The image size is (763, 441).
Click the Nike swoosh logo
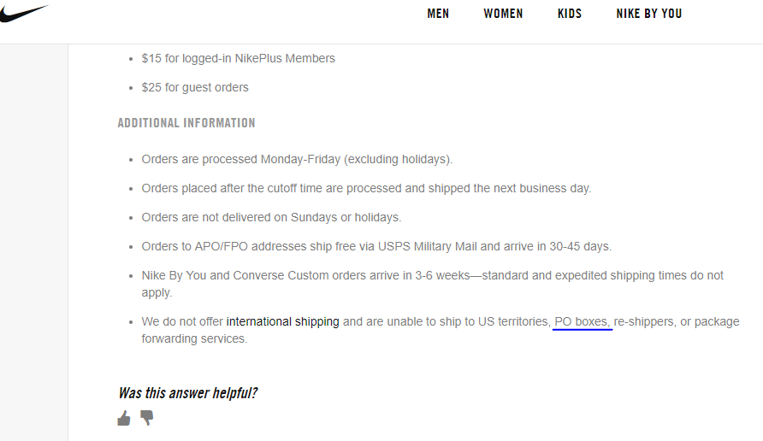tap(22, 12)
